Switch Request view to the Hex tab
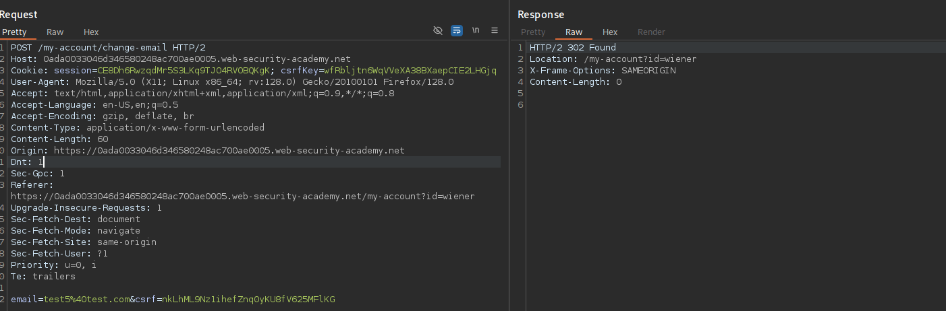The width and height of the screenshot is (946, 311). (91, 32)
